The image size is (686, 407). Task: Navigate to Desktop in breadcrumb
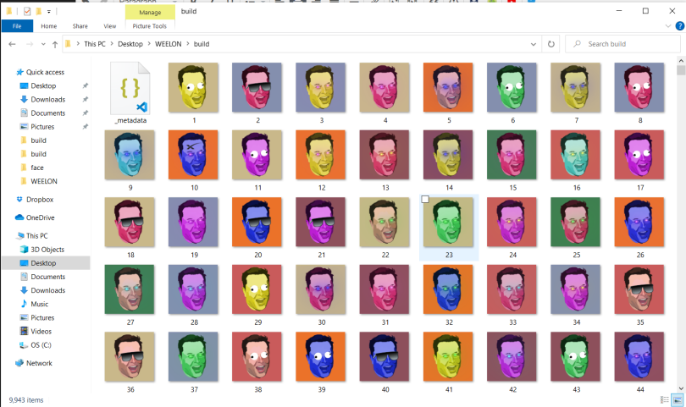pos(130,44)
